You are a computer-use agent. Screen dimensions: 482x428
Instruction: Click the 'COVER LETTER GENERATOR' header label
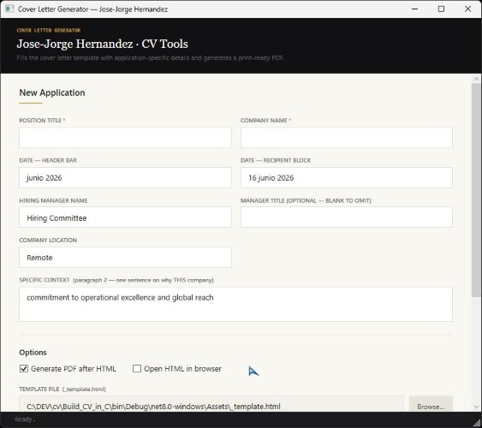[x=49, y=30]
